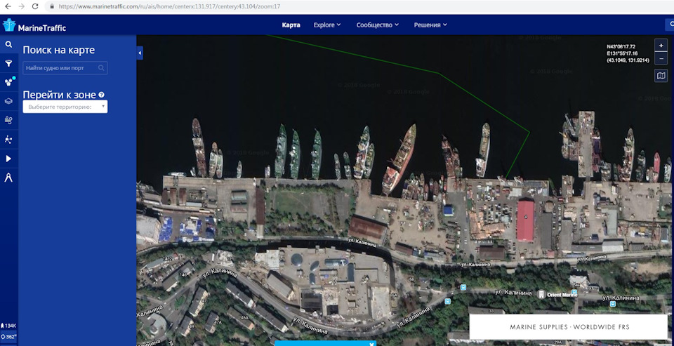674x346 pixels.
Task: Zoom in with the plus button
Action: (661, 45)
